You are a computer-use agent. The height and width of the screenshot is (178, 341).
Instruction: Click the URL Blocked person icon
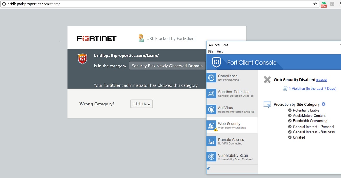coord(141,38)
